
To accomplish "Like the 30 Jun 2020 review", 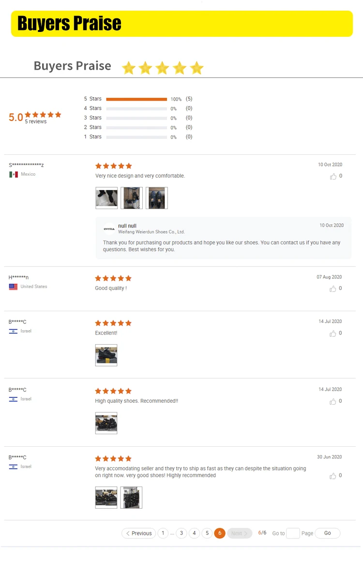I will [x=333, y=476].
